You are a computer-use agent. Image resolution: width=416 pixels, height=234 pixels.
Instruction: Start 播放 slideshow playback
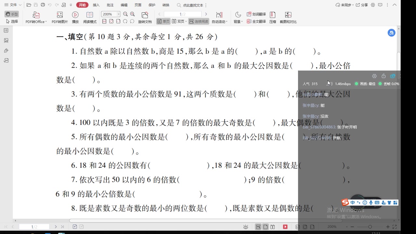(75, 17)
